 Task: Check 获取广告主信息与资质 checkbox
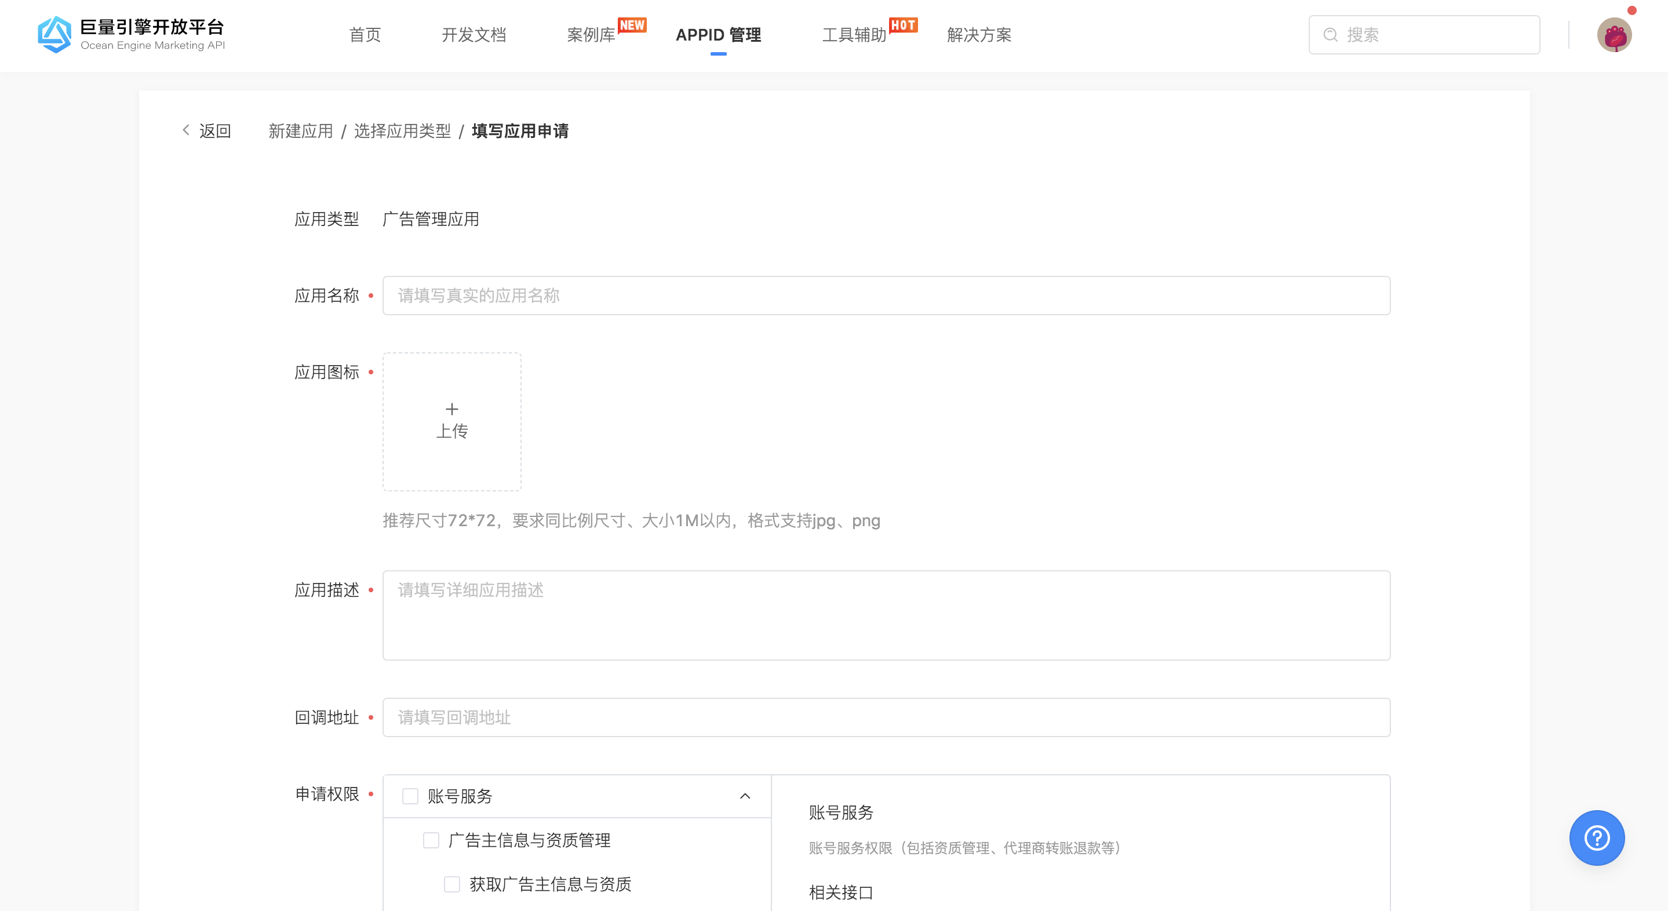pos(452,884)
